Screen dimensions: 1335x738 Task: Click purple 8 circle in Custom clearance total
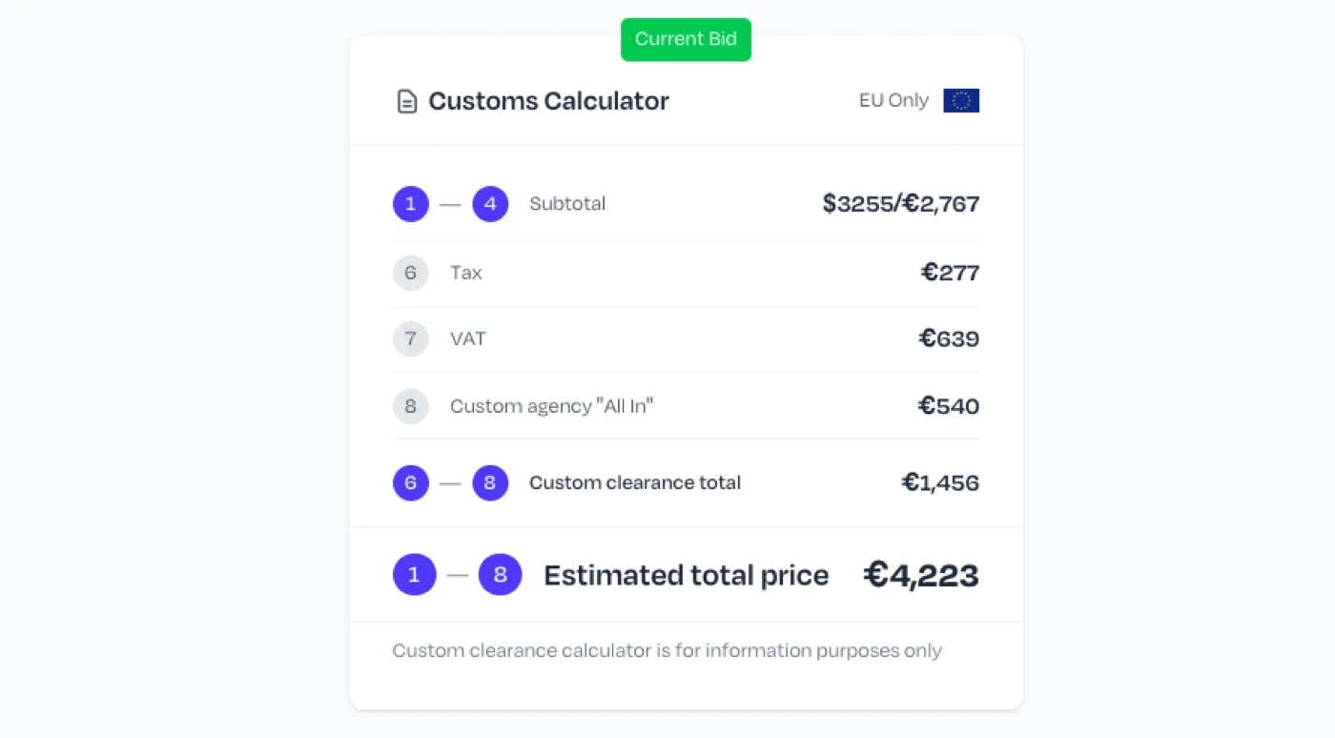490,482
